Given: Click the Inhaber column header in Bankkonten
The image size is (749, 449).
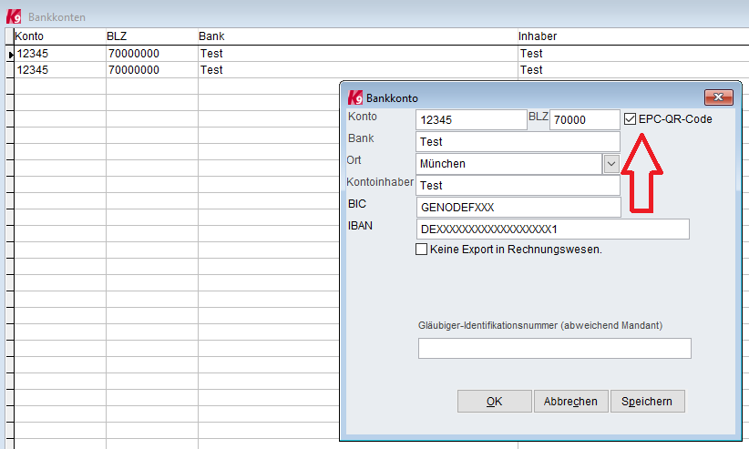Looking at the screenshot, I should (633, 36).
